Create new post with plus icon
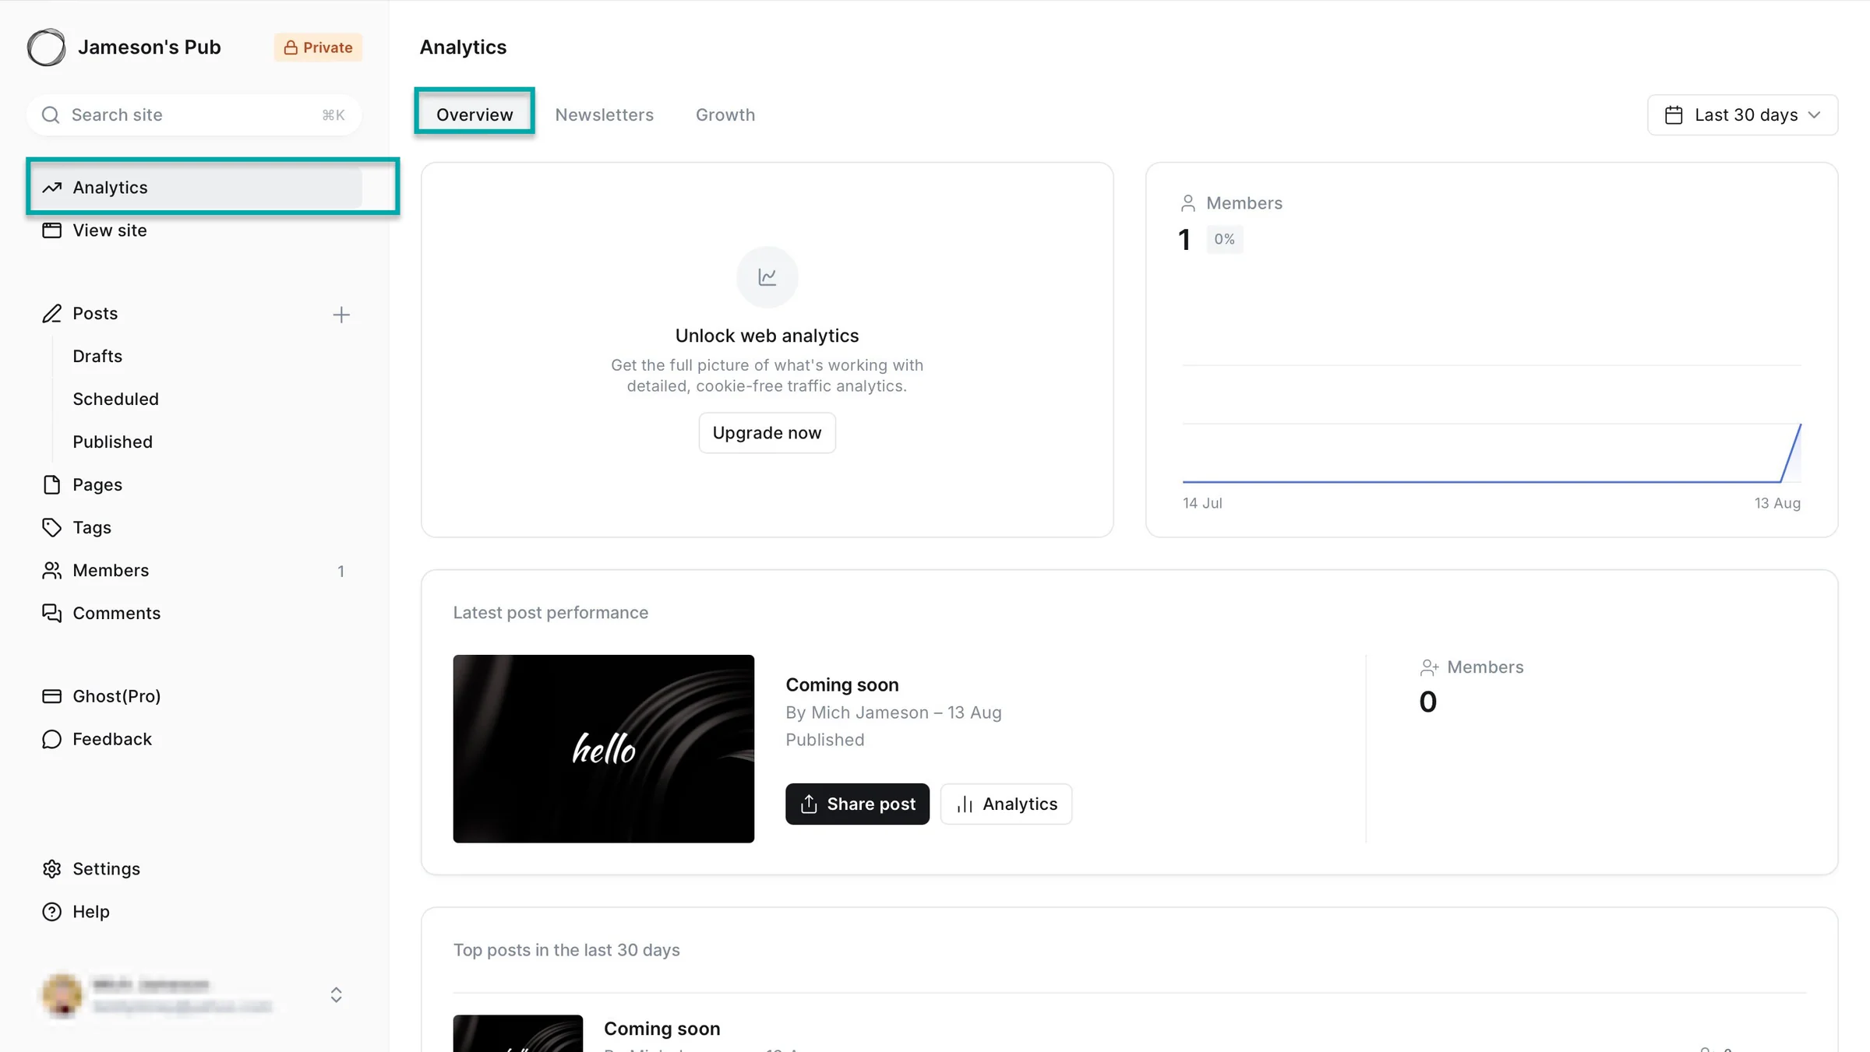The width and height of the screenshot is (1870, 1052). click(341, 315)
